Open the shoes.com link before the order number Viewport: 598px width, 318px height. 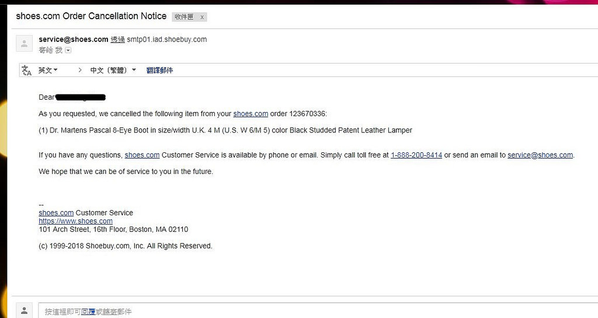251,114
